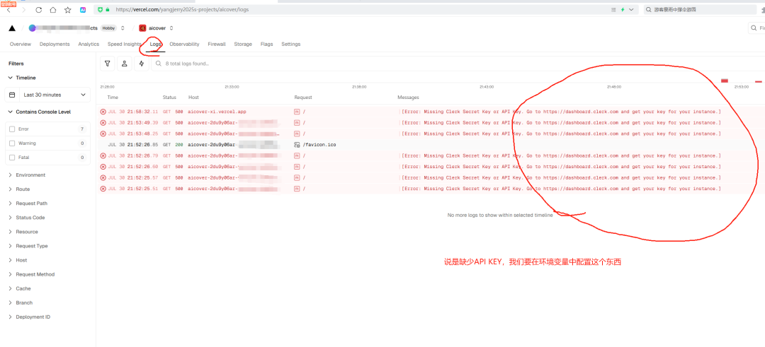The image size is (765, 347).
Task: Click the browser reload icon
Action: pos(38,10)
